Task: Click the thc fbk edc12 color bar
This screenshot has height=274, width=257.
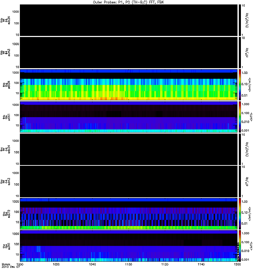Action: coord(240,213)
